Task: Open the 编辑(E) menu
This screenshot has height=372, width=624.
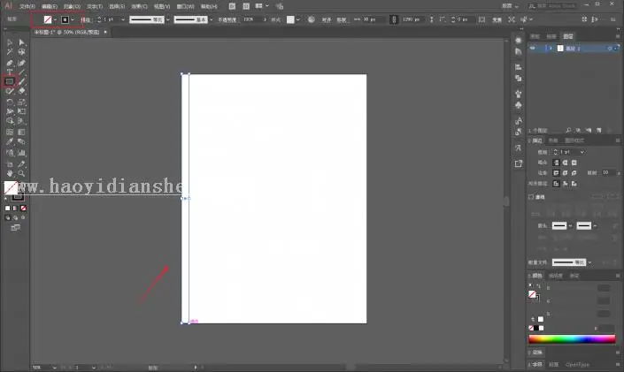Action: [x=50, y=6]
